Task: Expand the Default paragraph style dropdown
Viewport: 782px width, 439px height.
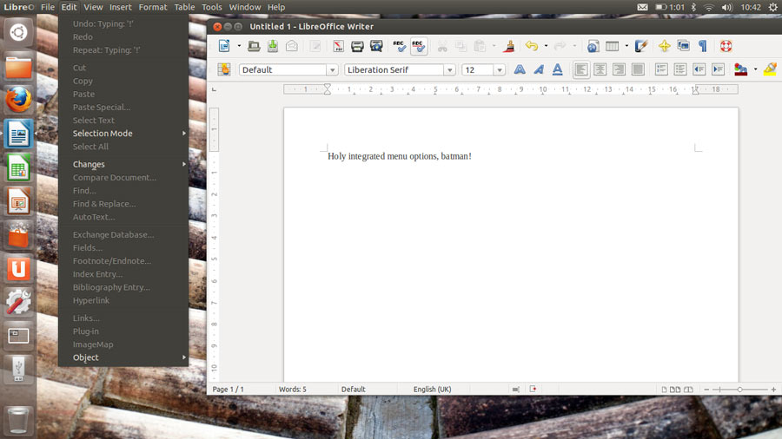Action: (x=332, y=70)
